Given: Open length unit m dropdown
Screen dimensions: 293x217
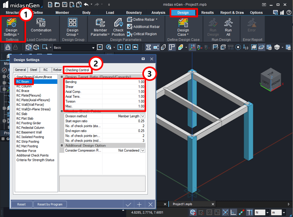Looking at the screenshot, I should pyautogui.click(x=284, y=212).
